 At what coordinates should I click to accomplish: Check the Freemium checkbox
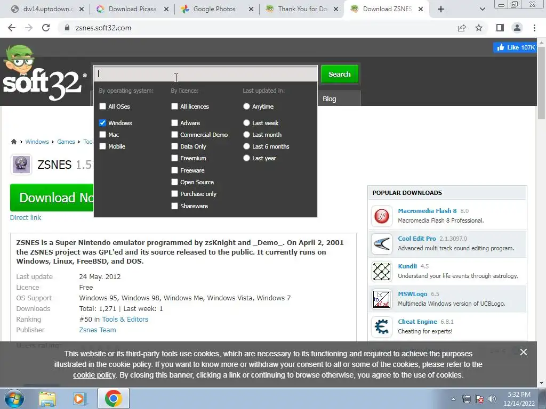[174, 158]
